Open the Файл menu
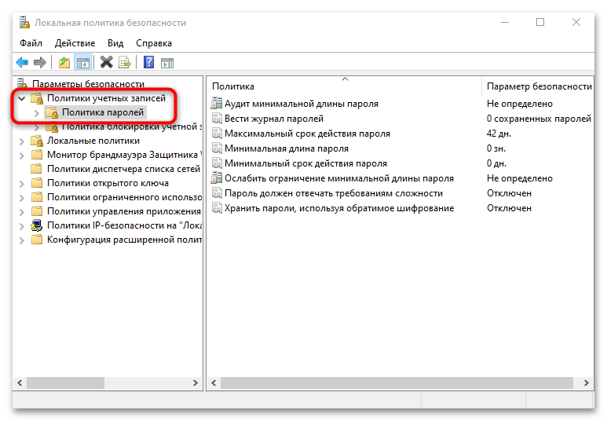Viewport: 607px width, 421px height. tap(31, 43)
